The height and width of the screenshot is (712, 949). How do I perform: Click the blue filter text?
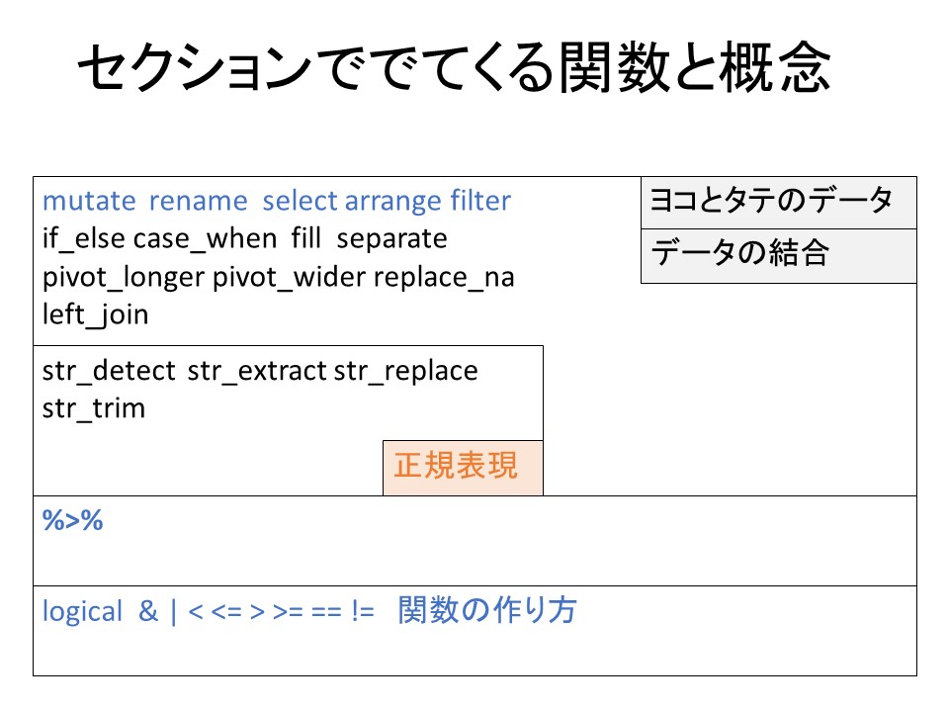click(x=480, y=202)
